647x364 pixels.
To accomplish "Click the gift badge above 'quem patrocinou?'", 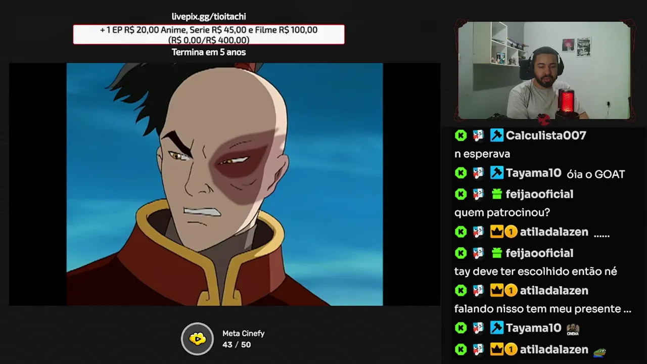I will (x=496, y=194).
